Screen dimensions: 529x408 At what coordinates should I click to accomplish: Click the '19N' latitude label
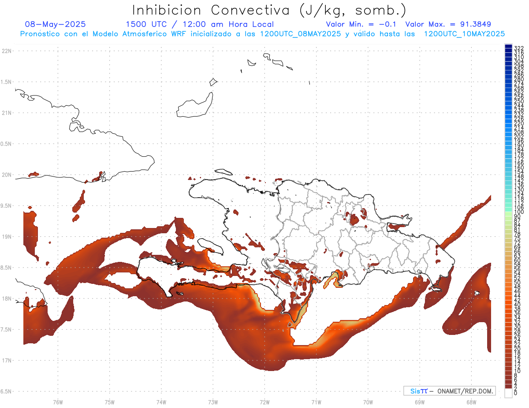tap(7, 237)
